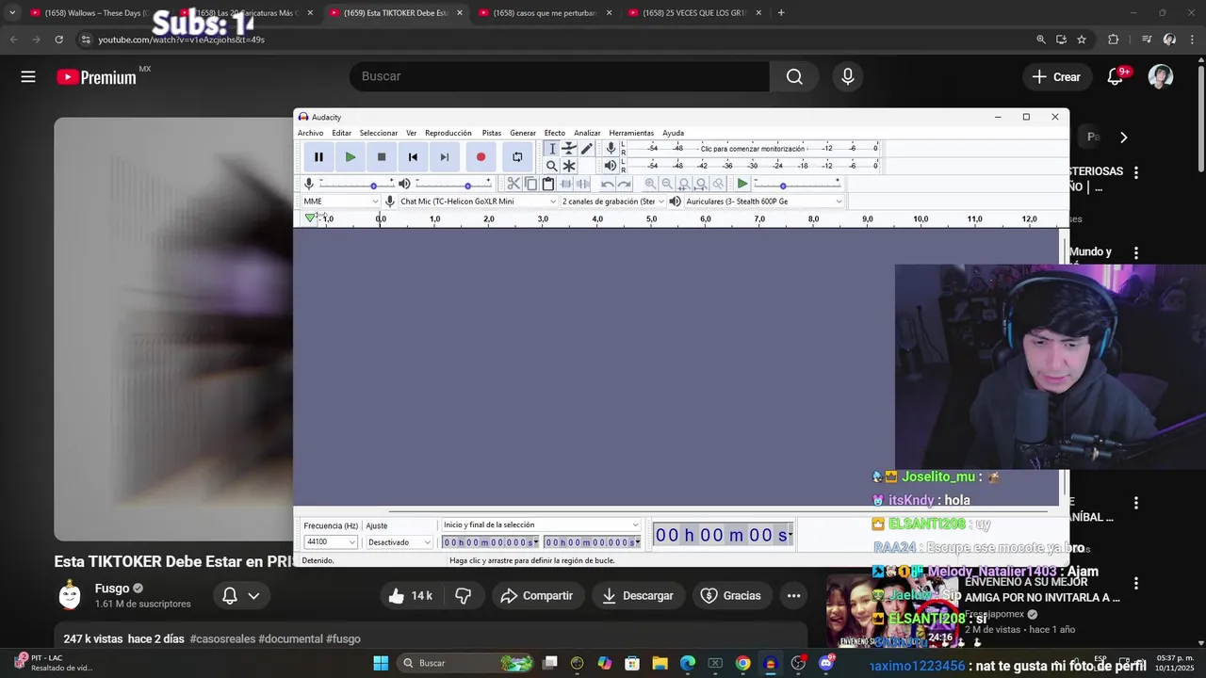Click the dislike thumbs-down button
Image resolution: width=1206 pixels, height=678 pixels.
point(464,595)
